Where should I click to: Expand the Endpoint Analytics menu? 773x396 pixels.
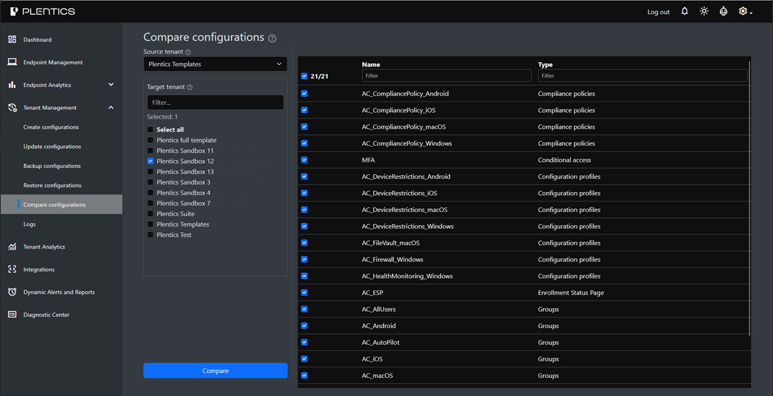pos(111,84)
